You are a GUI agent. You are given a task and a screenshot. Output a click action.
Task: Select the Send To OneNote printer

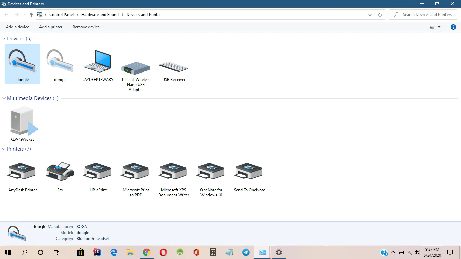pyautogui.click(x=249, y=173)
